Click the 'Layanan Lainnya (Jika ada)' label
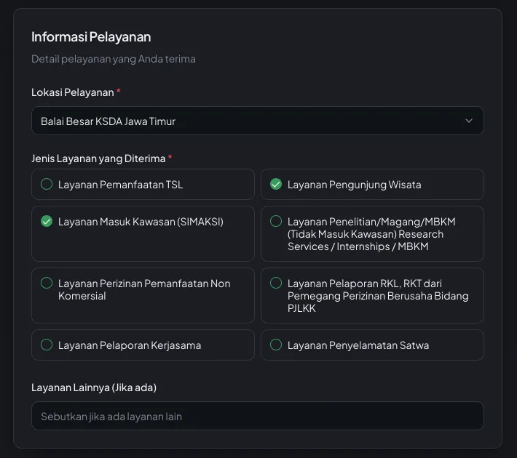Image resolution: width=517 pixels, height=458 pixels. pos(94,387)
